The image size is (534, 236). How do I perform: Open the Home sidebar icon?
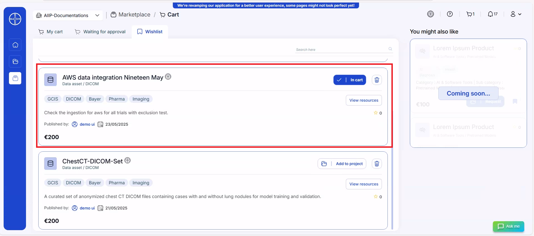pyautogui.click(x=15, y=45)
